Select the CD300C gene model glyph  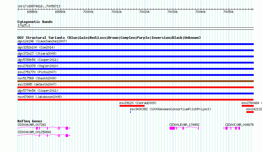(232, 128)
